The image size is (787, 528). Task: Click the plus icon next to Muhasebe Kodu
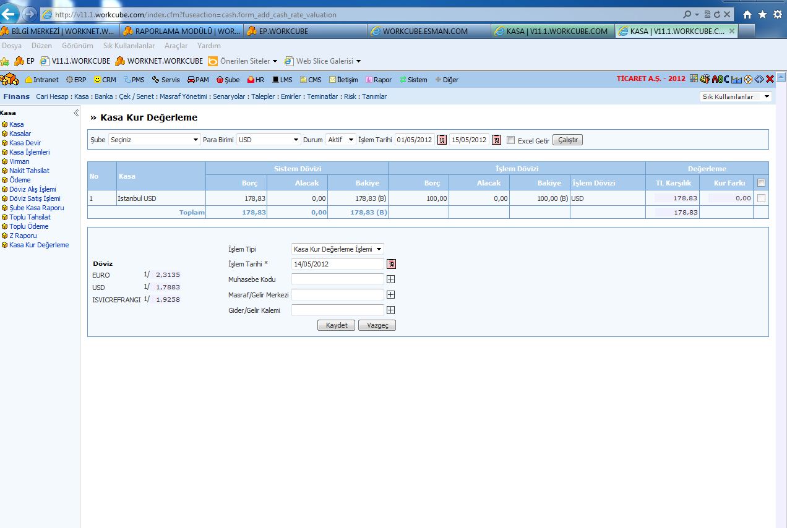click(390, 279)
